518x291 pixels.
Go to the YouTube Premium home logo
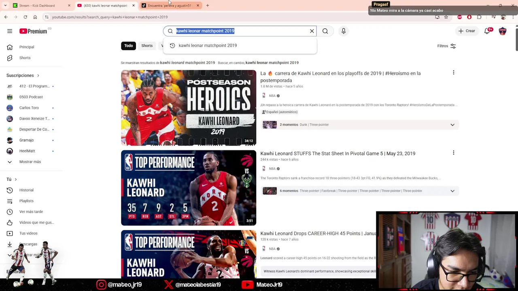click(x=33, y=31)
